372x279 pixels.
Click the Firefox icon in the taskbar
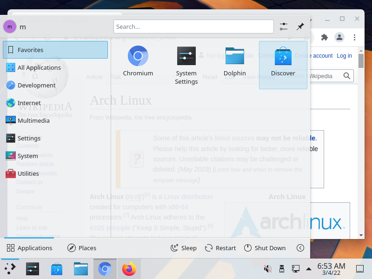[x=129, y=269]
